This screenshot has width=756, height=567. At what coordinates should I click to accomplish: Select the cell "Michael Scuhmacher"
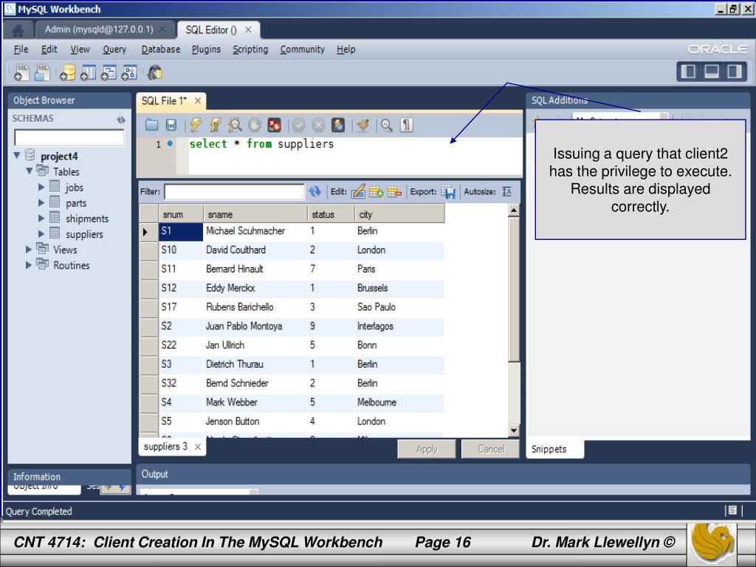tap(255, 231)
